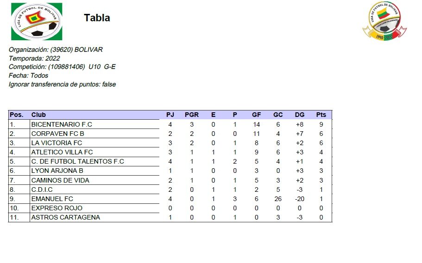Click the DG column header

[300, 115]
